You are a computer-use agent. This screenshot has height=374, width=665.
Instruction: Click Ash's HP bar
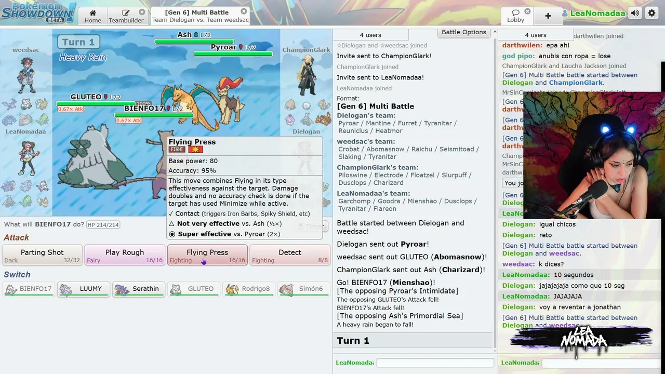click(x=194, y=41)
